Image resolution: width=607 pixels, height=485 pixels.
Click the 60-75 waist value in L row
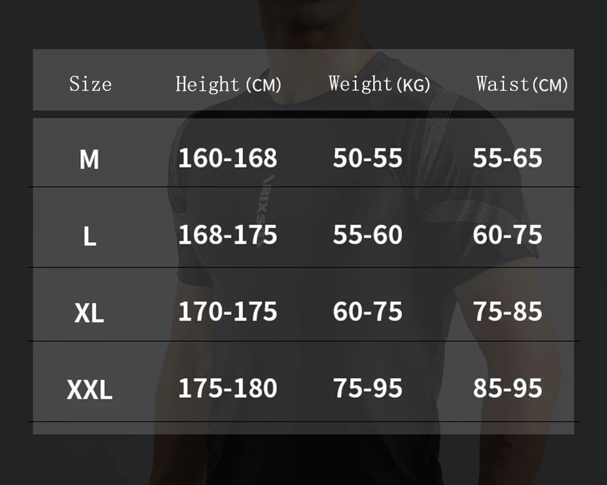[507, 235]
